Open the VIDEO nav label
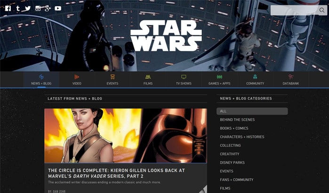Image resolution: width=329 pixels, height=193 pixels. pyautogui.click(x=77, y=84)
